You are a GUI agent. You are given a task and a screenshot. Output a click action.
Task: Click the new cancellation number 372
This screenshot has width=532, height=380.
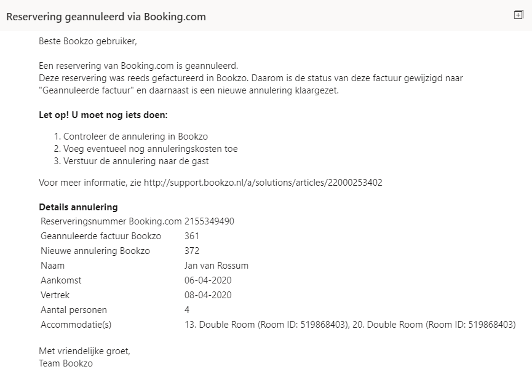192,251
